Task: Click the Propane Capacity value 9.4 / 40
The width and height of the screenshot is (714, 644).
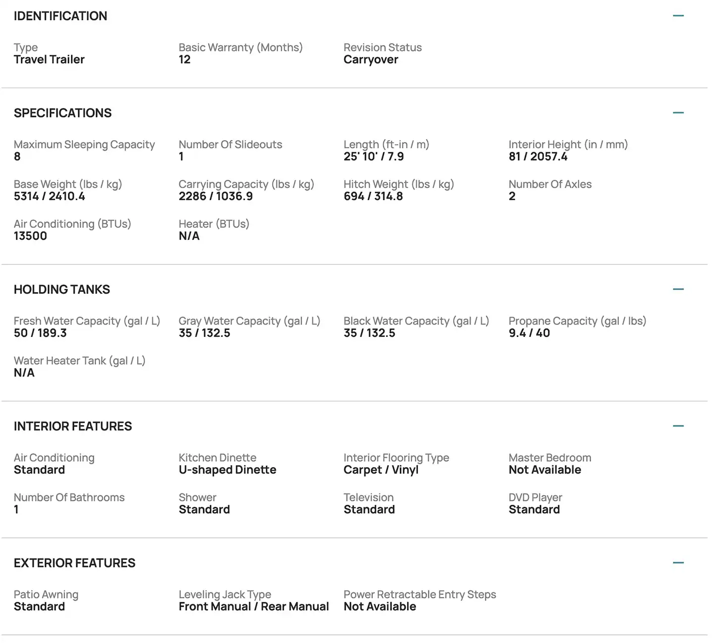Action: (x=529, y=333)
